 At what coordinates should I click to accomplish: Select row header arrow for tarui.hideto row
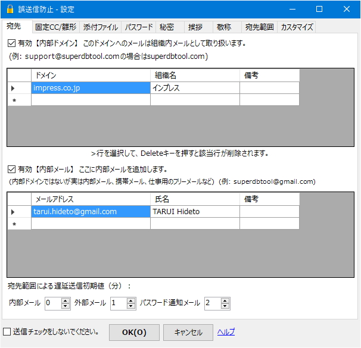click(19, 211)
